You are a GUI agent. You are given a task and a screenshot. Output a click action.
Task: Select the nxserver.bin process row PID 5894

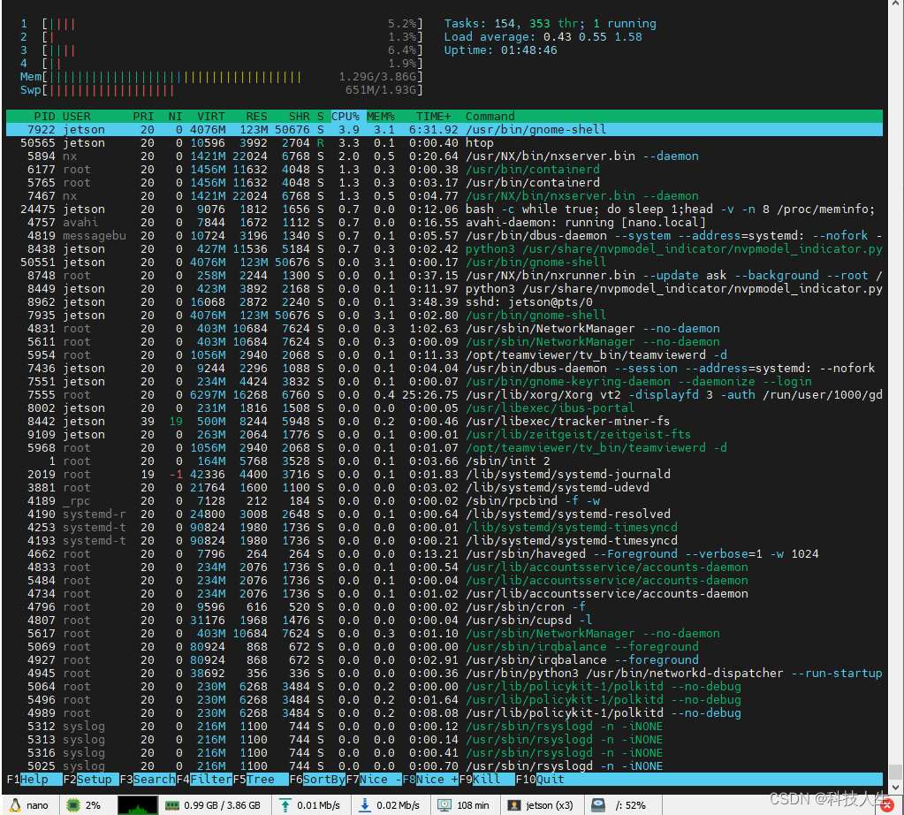point(444,156)
